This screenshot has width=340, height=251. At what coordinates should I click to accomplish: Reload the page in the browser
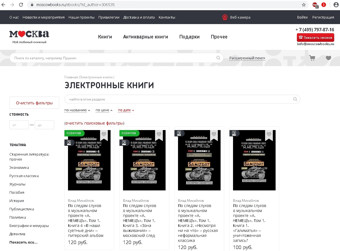[x=21, y=5]
